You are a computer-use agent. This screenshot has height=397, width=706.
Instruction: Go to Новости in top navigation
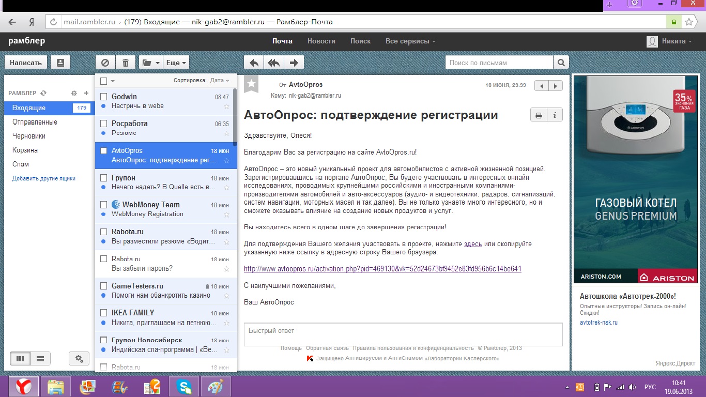tap(321, 41)
